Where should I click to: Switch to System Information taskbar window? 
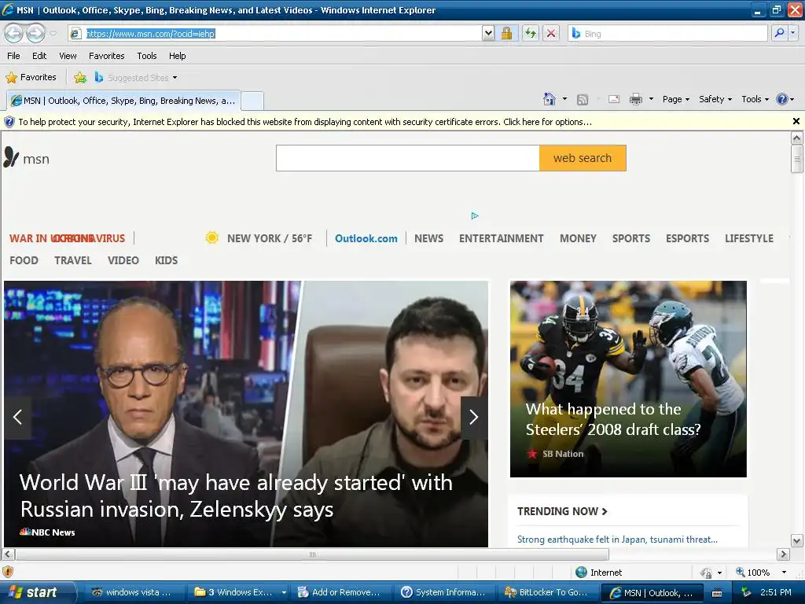pos(445,592)
